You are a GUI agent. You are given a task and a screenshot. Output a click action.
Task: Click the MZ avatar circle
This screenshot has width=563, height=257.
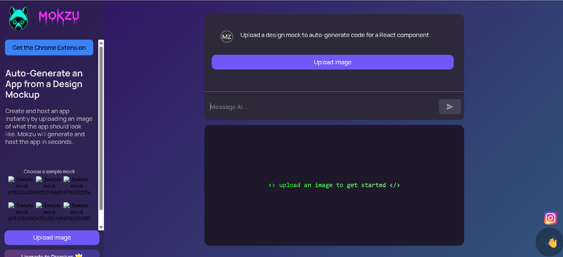point(227,37)
